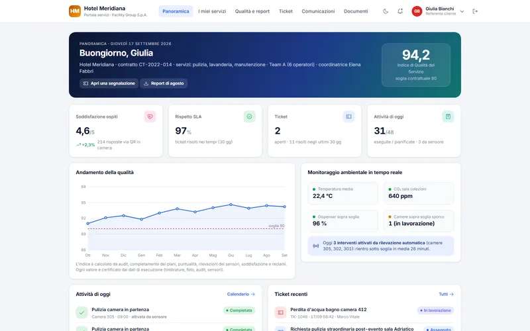This screenshot has width=530, height=331.
Task: Click Temperatura media 22,4 °C tile
Action: click(343, 193)
